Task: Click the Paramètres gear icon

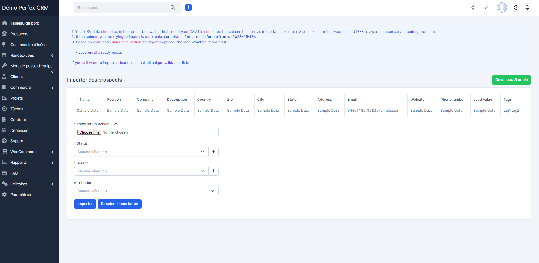Action: point(4,195)
